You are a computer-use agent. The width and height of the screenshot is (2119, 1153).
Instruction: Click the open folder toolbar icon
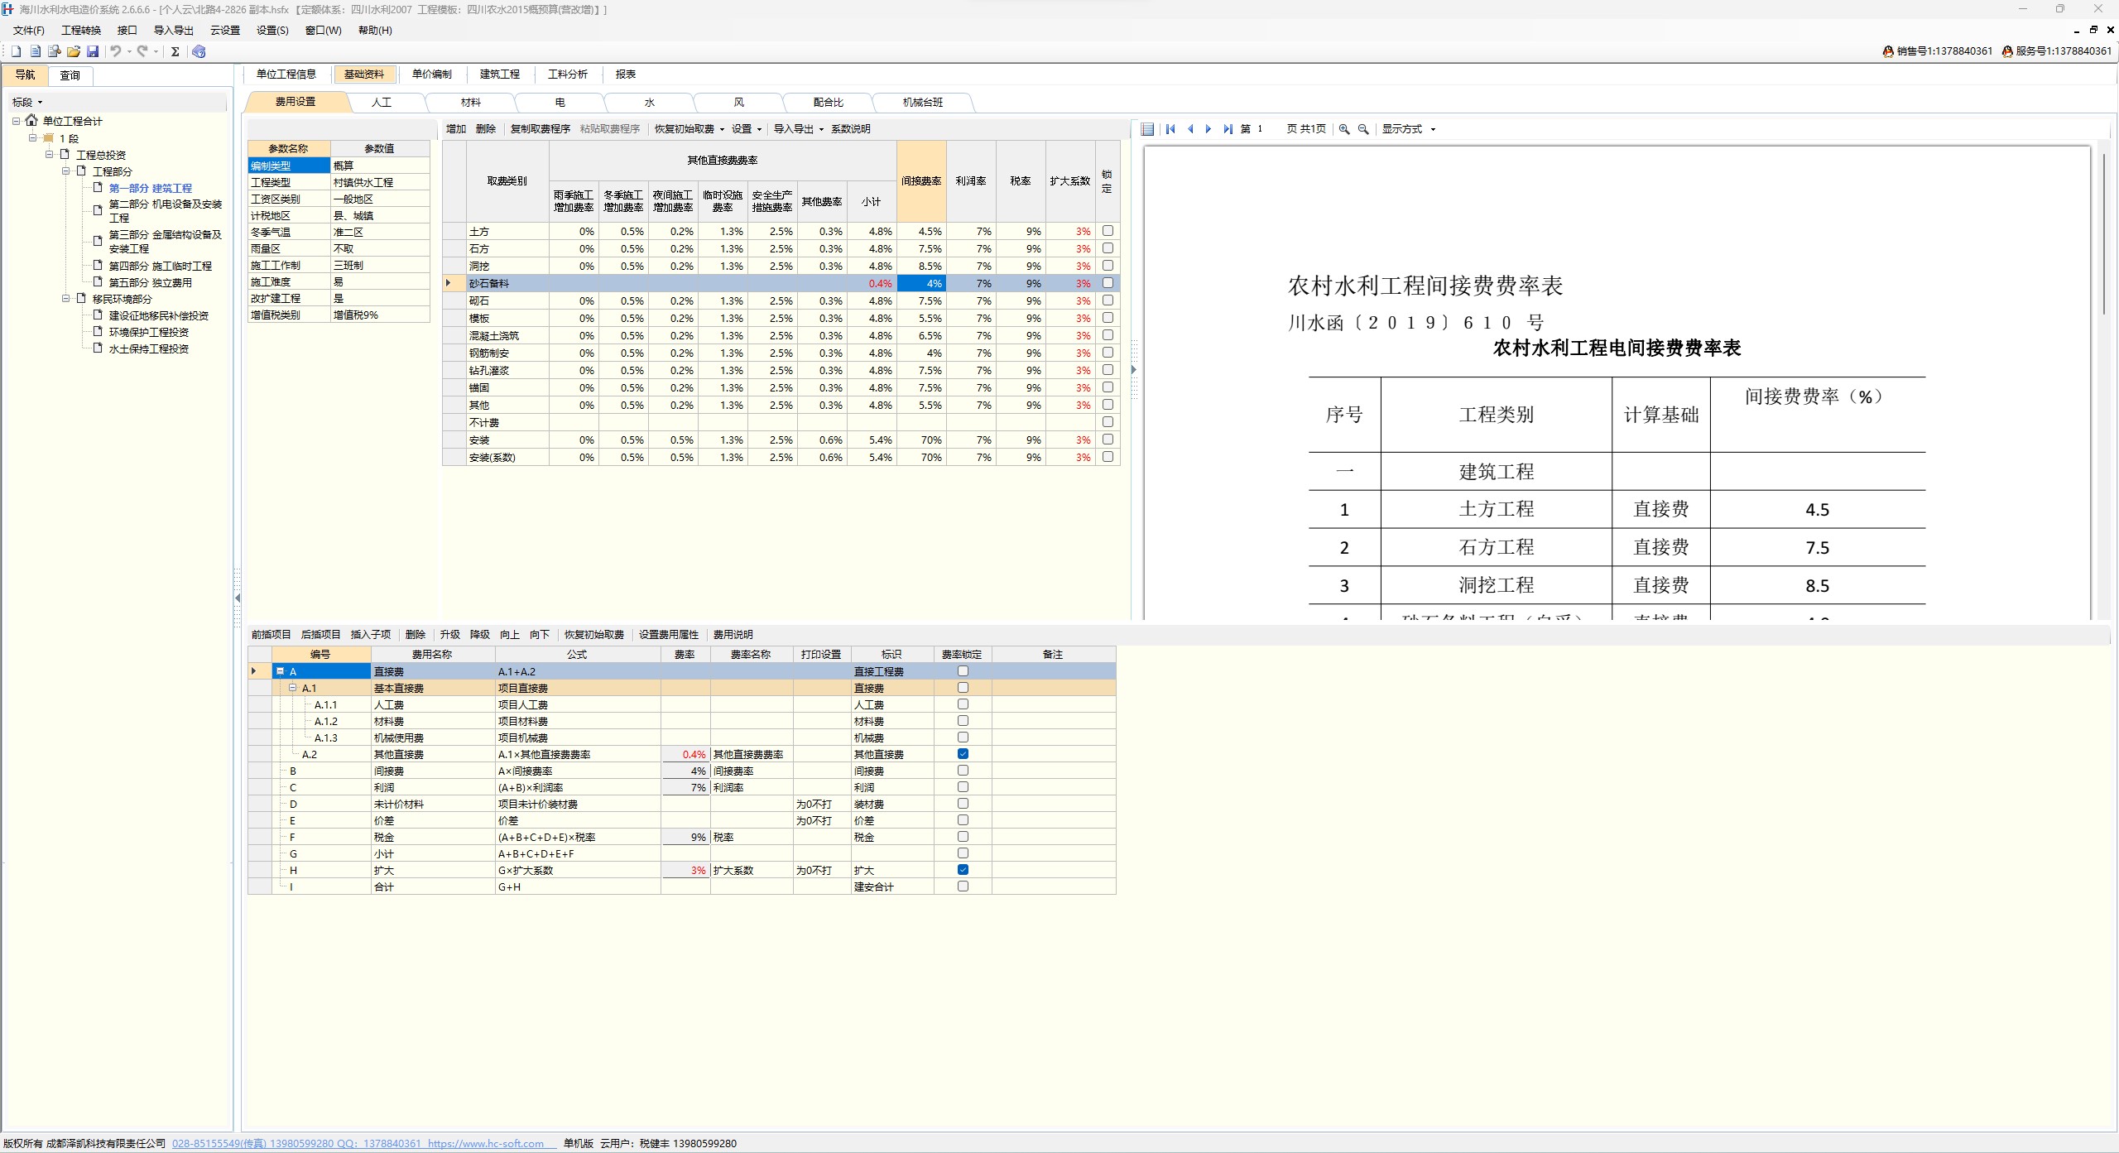click(74, 51)
